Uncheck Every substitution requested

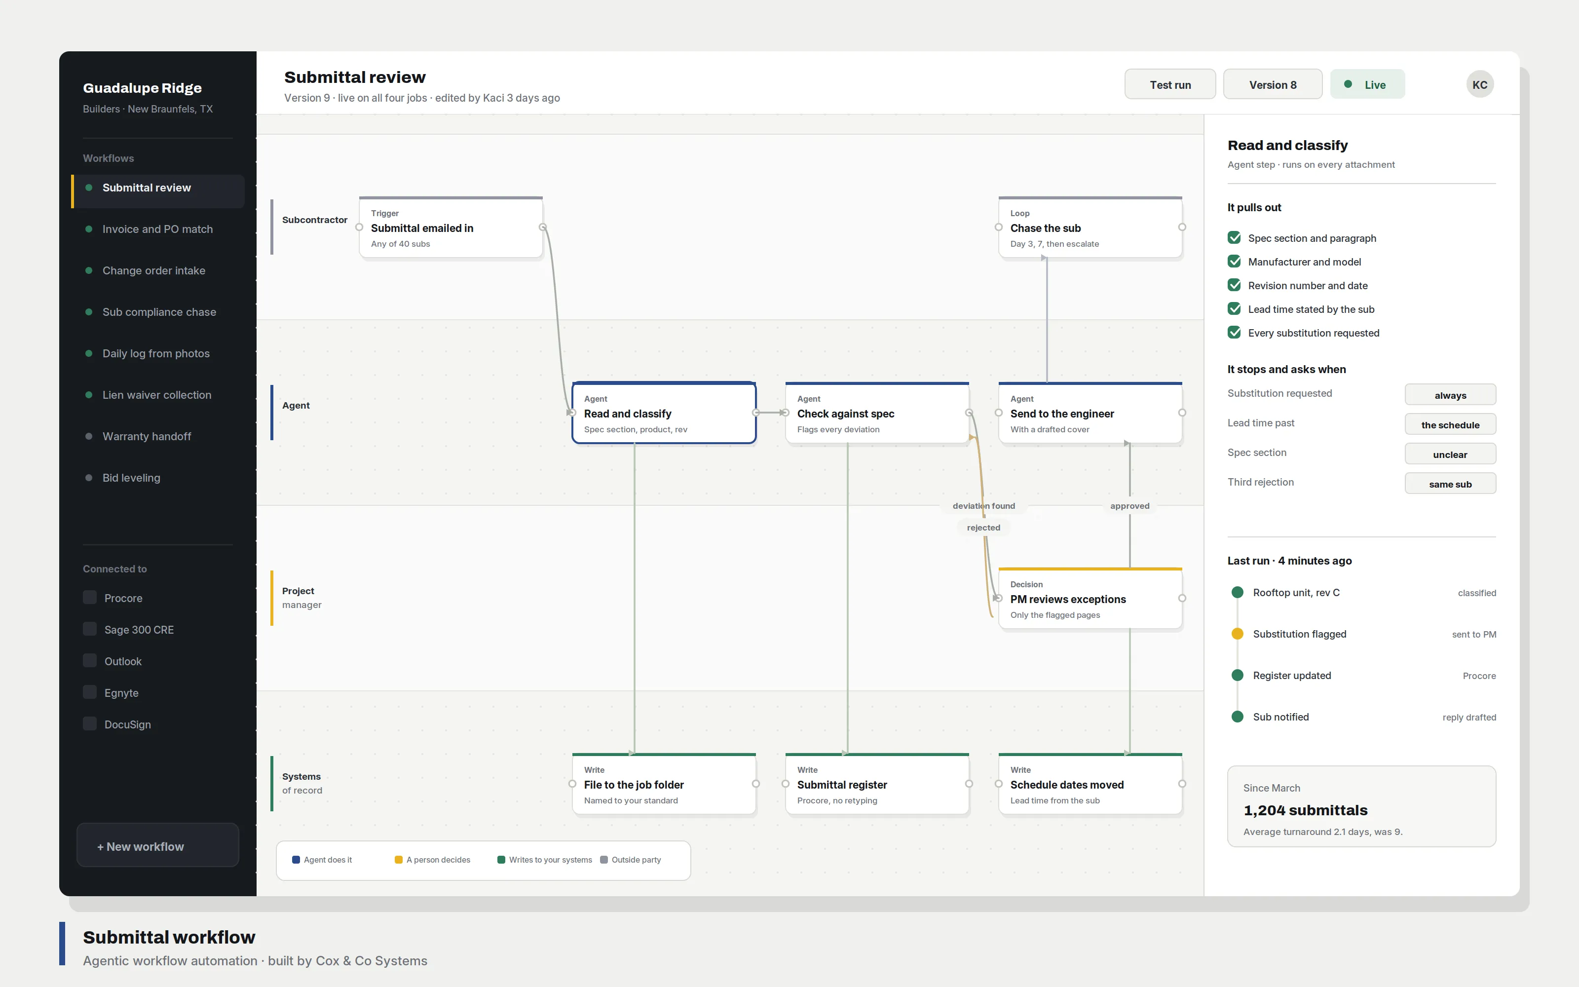(x=1234, y=333)
